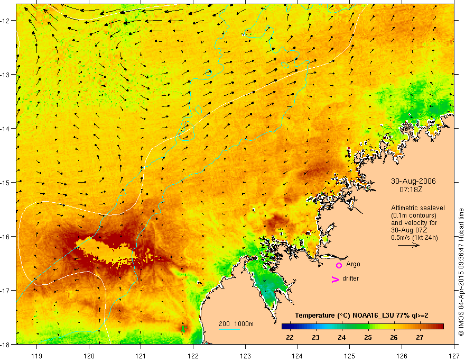Click the magenta Argo circle legend symbol

[339, 265]
